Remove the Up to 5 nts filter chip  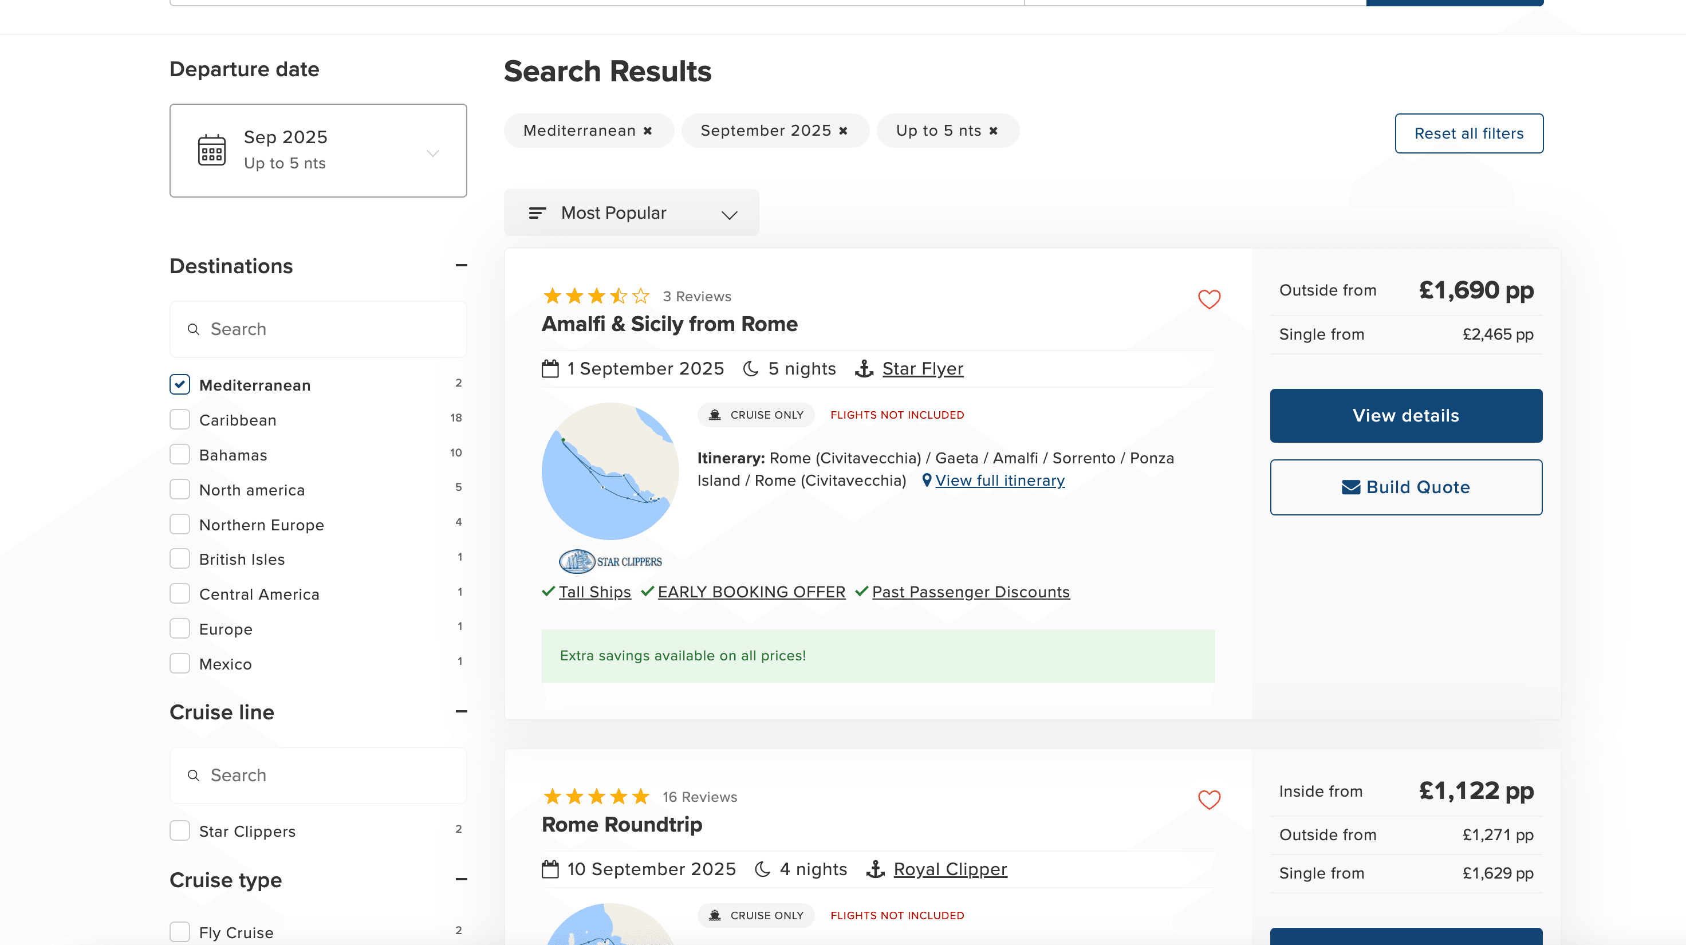pyautogui.click(x=993, y=130)
